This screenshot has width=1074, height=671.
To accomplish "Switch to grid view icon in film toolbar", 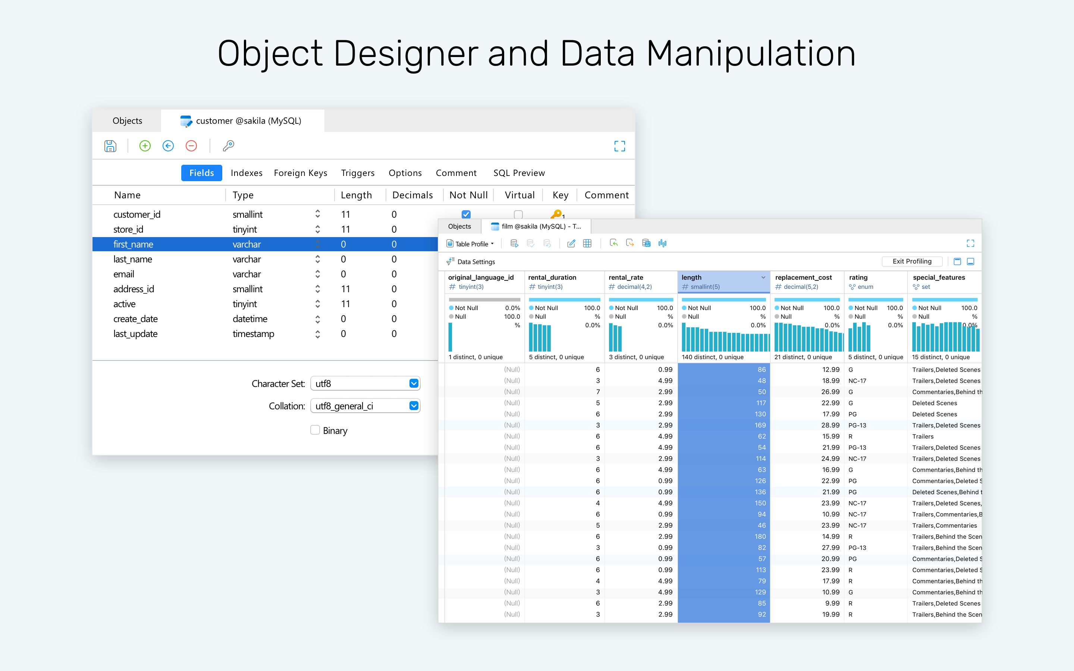I will [x=587, y=243].
